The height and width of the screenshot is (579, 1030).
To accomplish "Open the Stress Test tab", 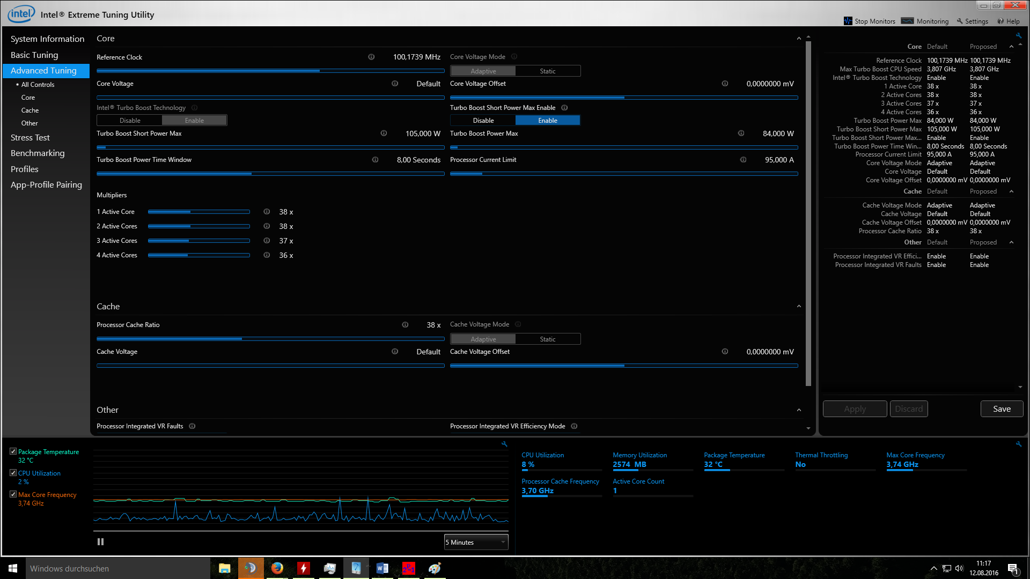I will coord(30,138).
